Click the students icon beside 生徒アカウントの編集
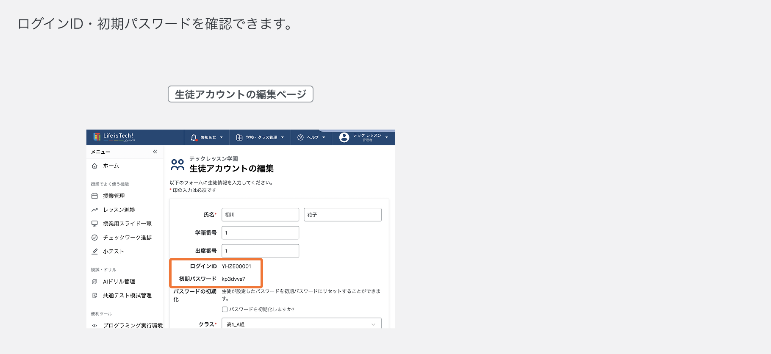Screen dimensions: 771x354 [x=177, y=165]
